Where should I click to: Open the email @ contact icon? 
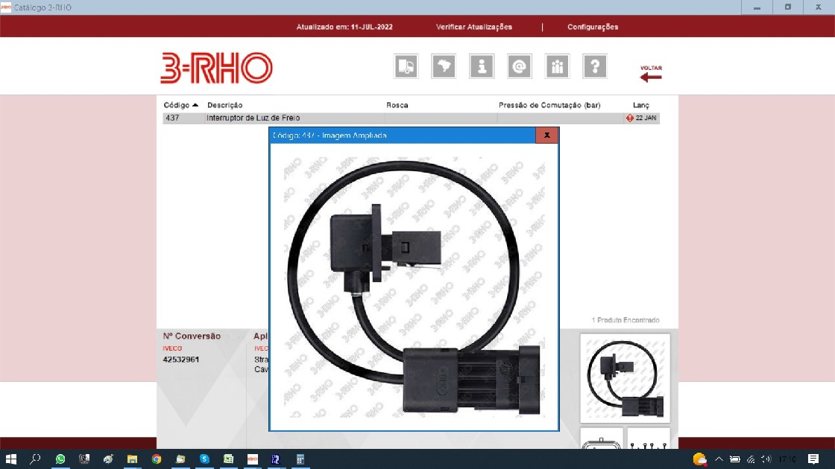tap(519, 66)
